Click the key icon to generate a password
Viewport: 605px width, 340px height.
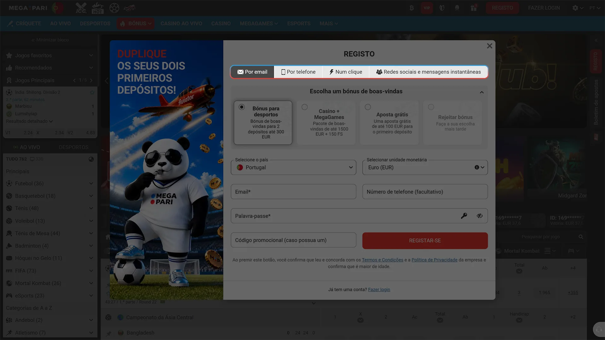(464, 216)
